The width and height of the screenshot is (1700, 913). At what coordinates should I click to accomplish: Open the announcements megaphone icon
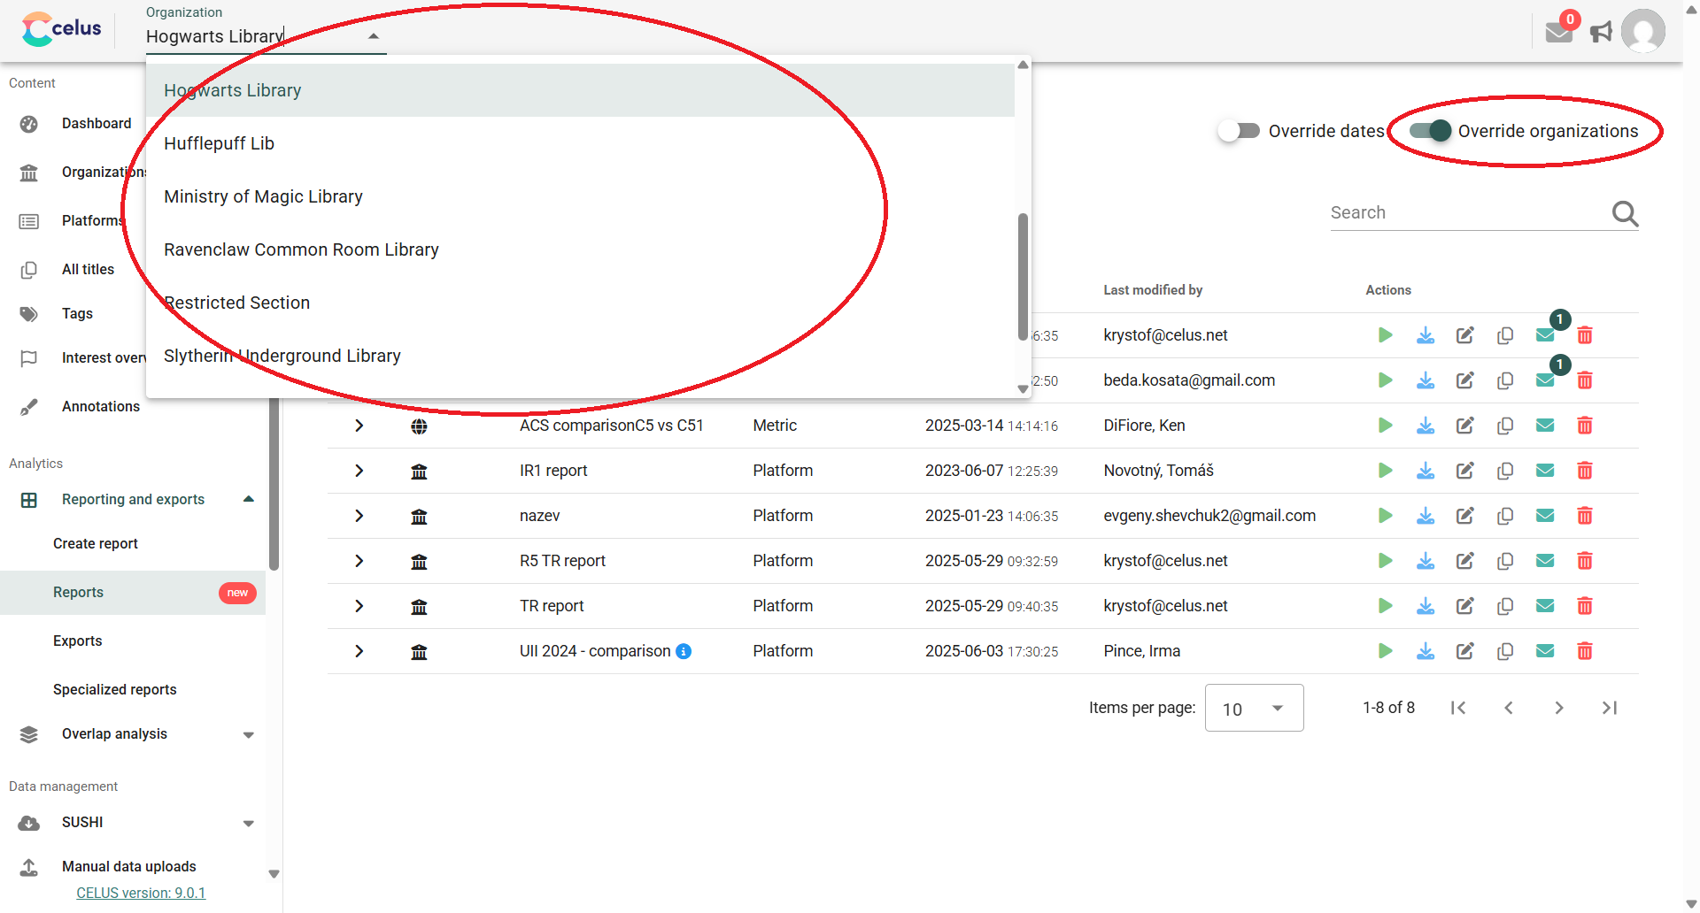pos(1601,32)
